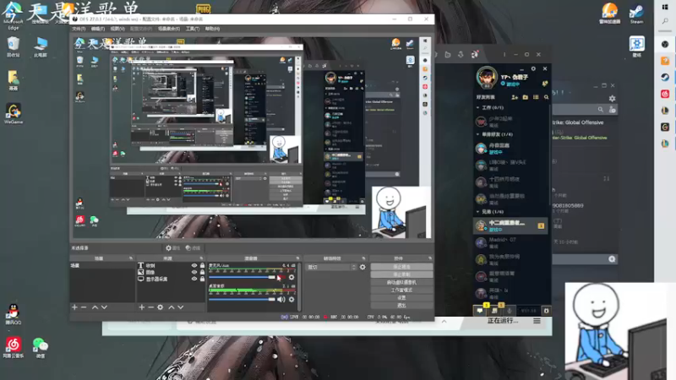
Task: Open desktop audio settings gear in mixer
Action: point(292,300)
